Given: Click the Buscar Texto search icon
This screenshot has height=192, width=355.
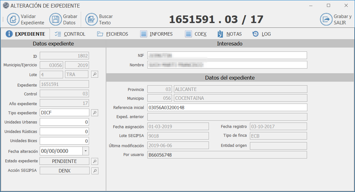Looking at the screenshot, I should tap(92, 19).
